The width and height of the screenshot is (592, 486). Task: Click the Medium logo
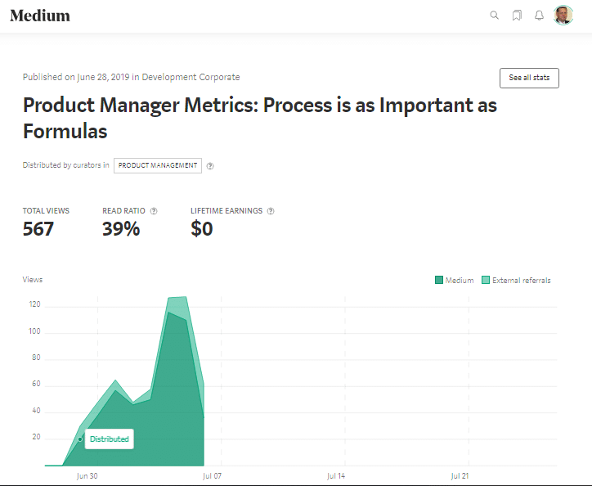[40, 16]
